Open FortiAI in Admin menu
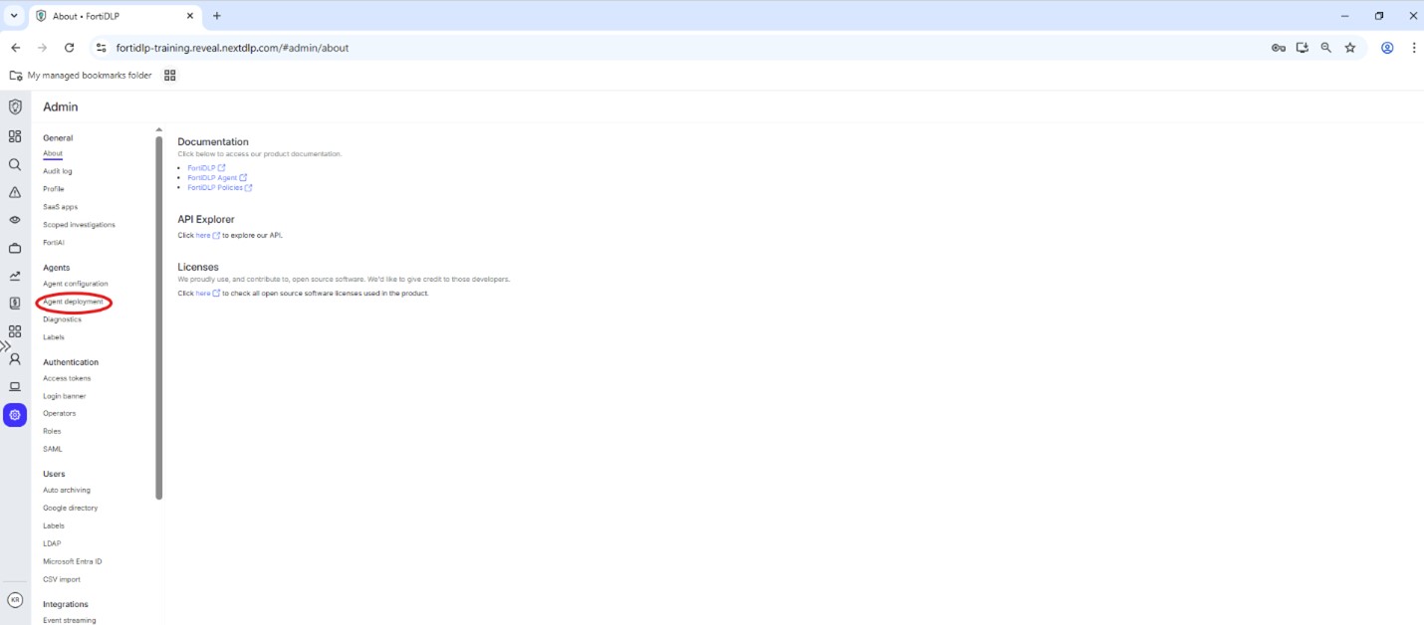 click(x=54, y=243)
